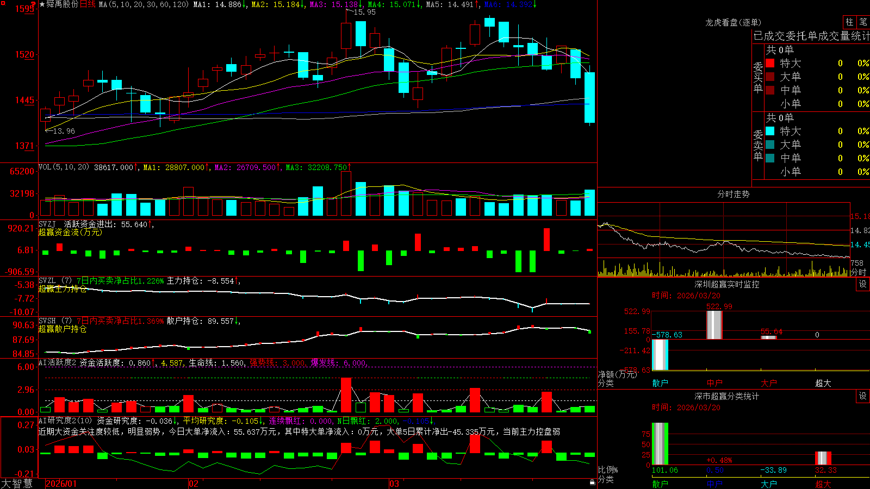Click the 小单 row under 委买单
Image resolution: width=870 pixels, height=489 pixels.
coord(817,104)
